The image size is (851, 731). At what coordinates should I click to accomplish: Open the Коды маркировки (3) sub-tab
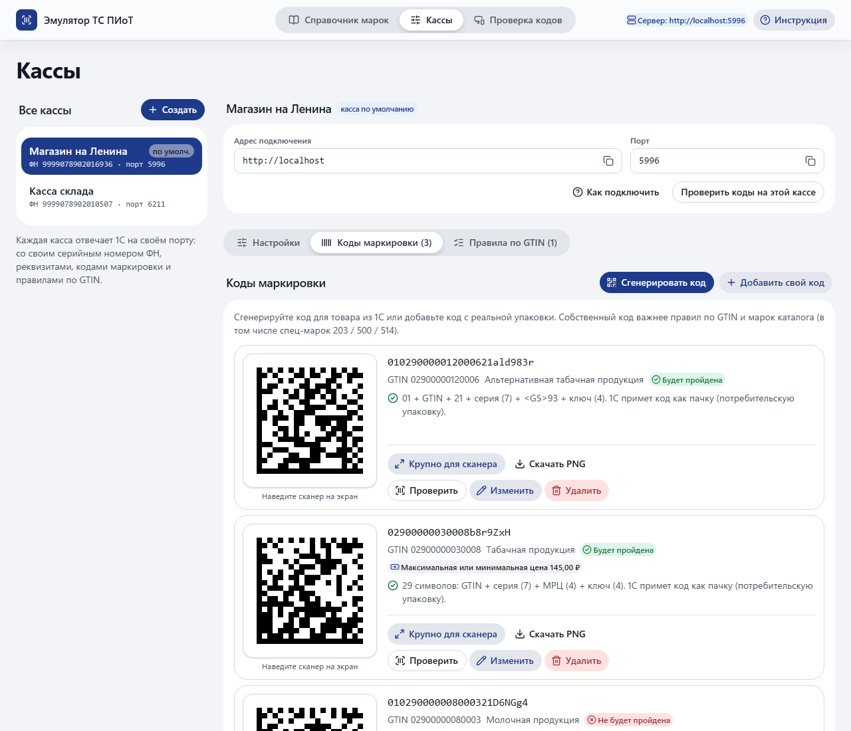pyautogui.click(x=376, y=243)
